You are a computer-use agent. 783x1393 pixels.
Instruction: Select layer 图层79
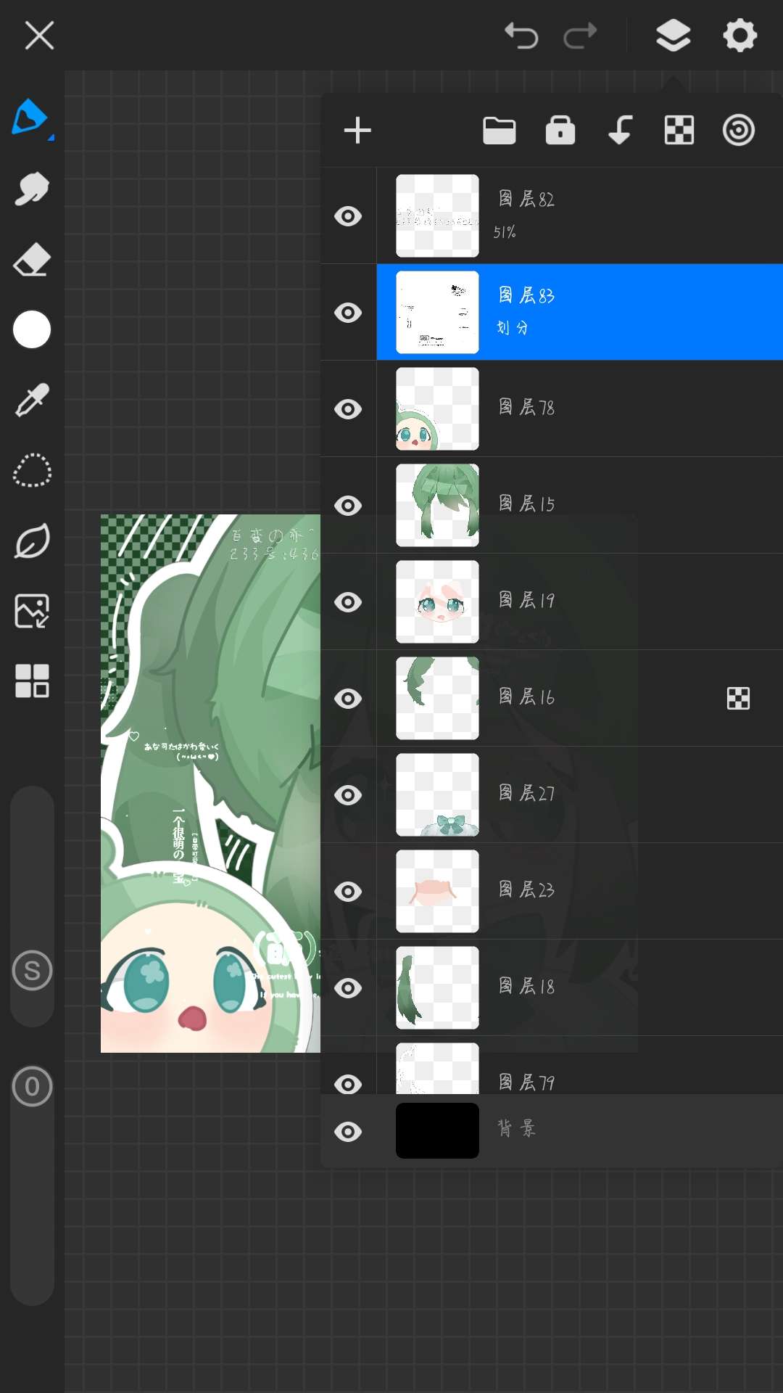click(580, 1066)
